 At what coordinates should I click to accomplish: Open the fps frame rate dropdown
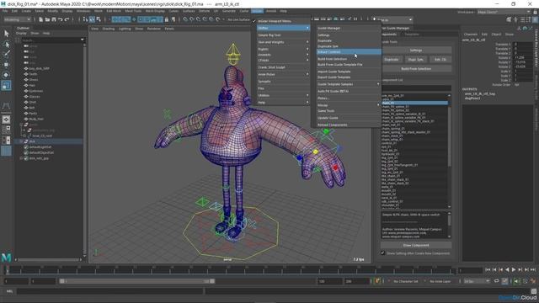coord(477,281)
